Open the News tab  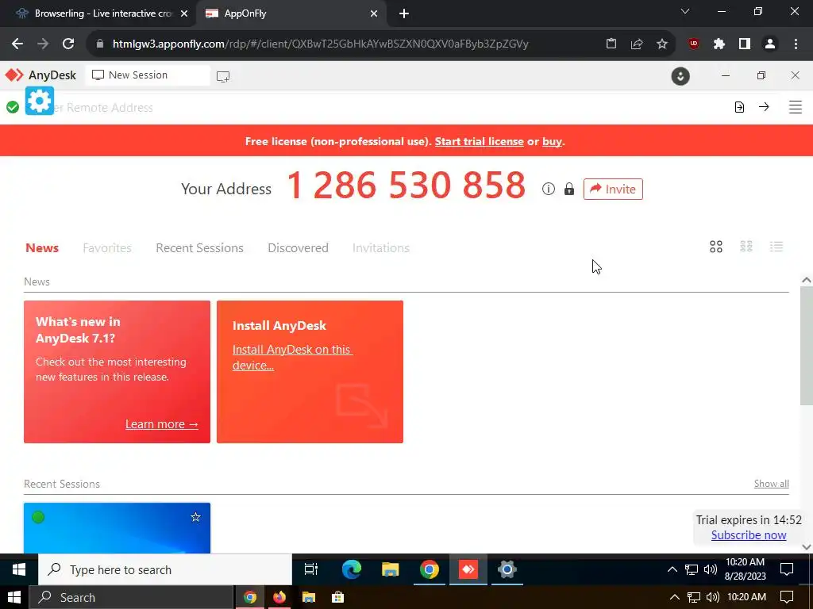click(x=42, y=248)
